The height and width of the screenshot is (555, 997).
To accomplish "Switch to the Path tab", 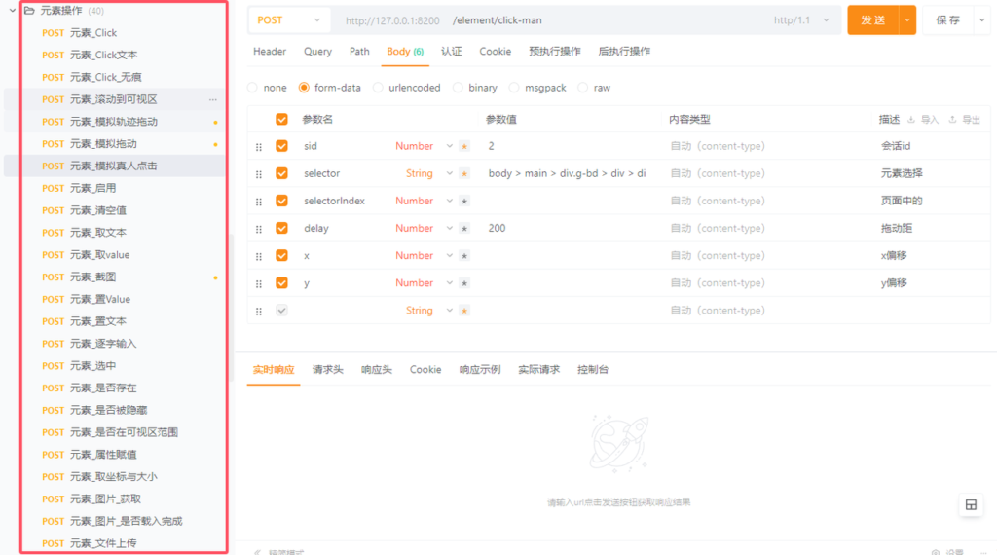I will [359, 52].
